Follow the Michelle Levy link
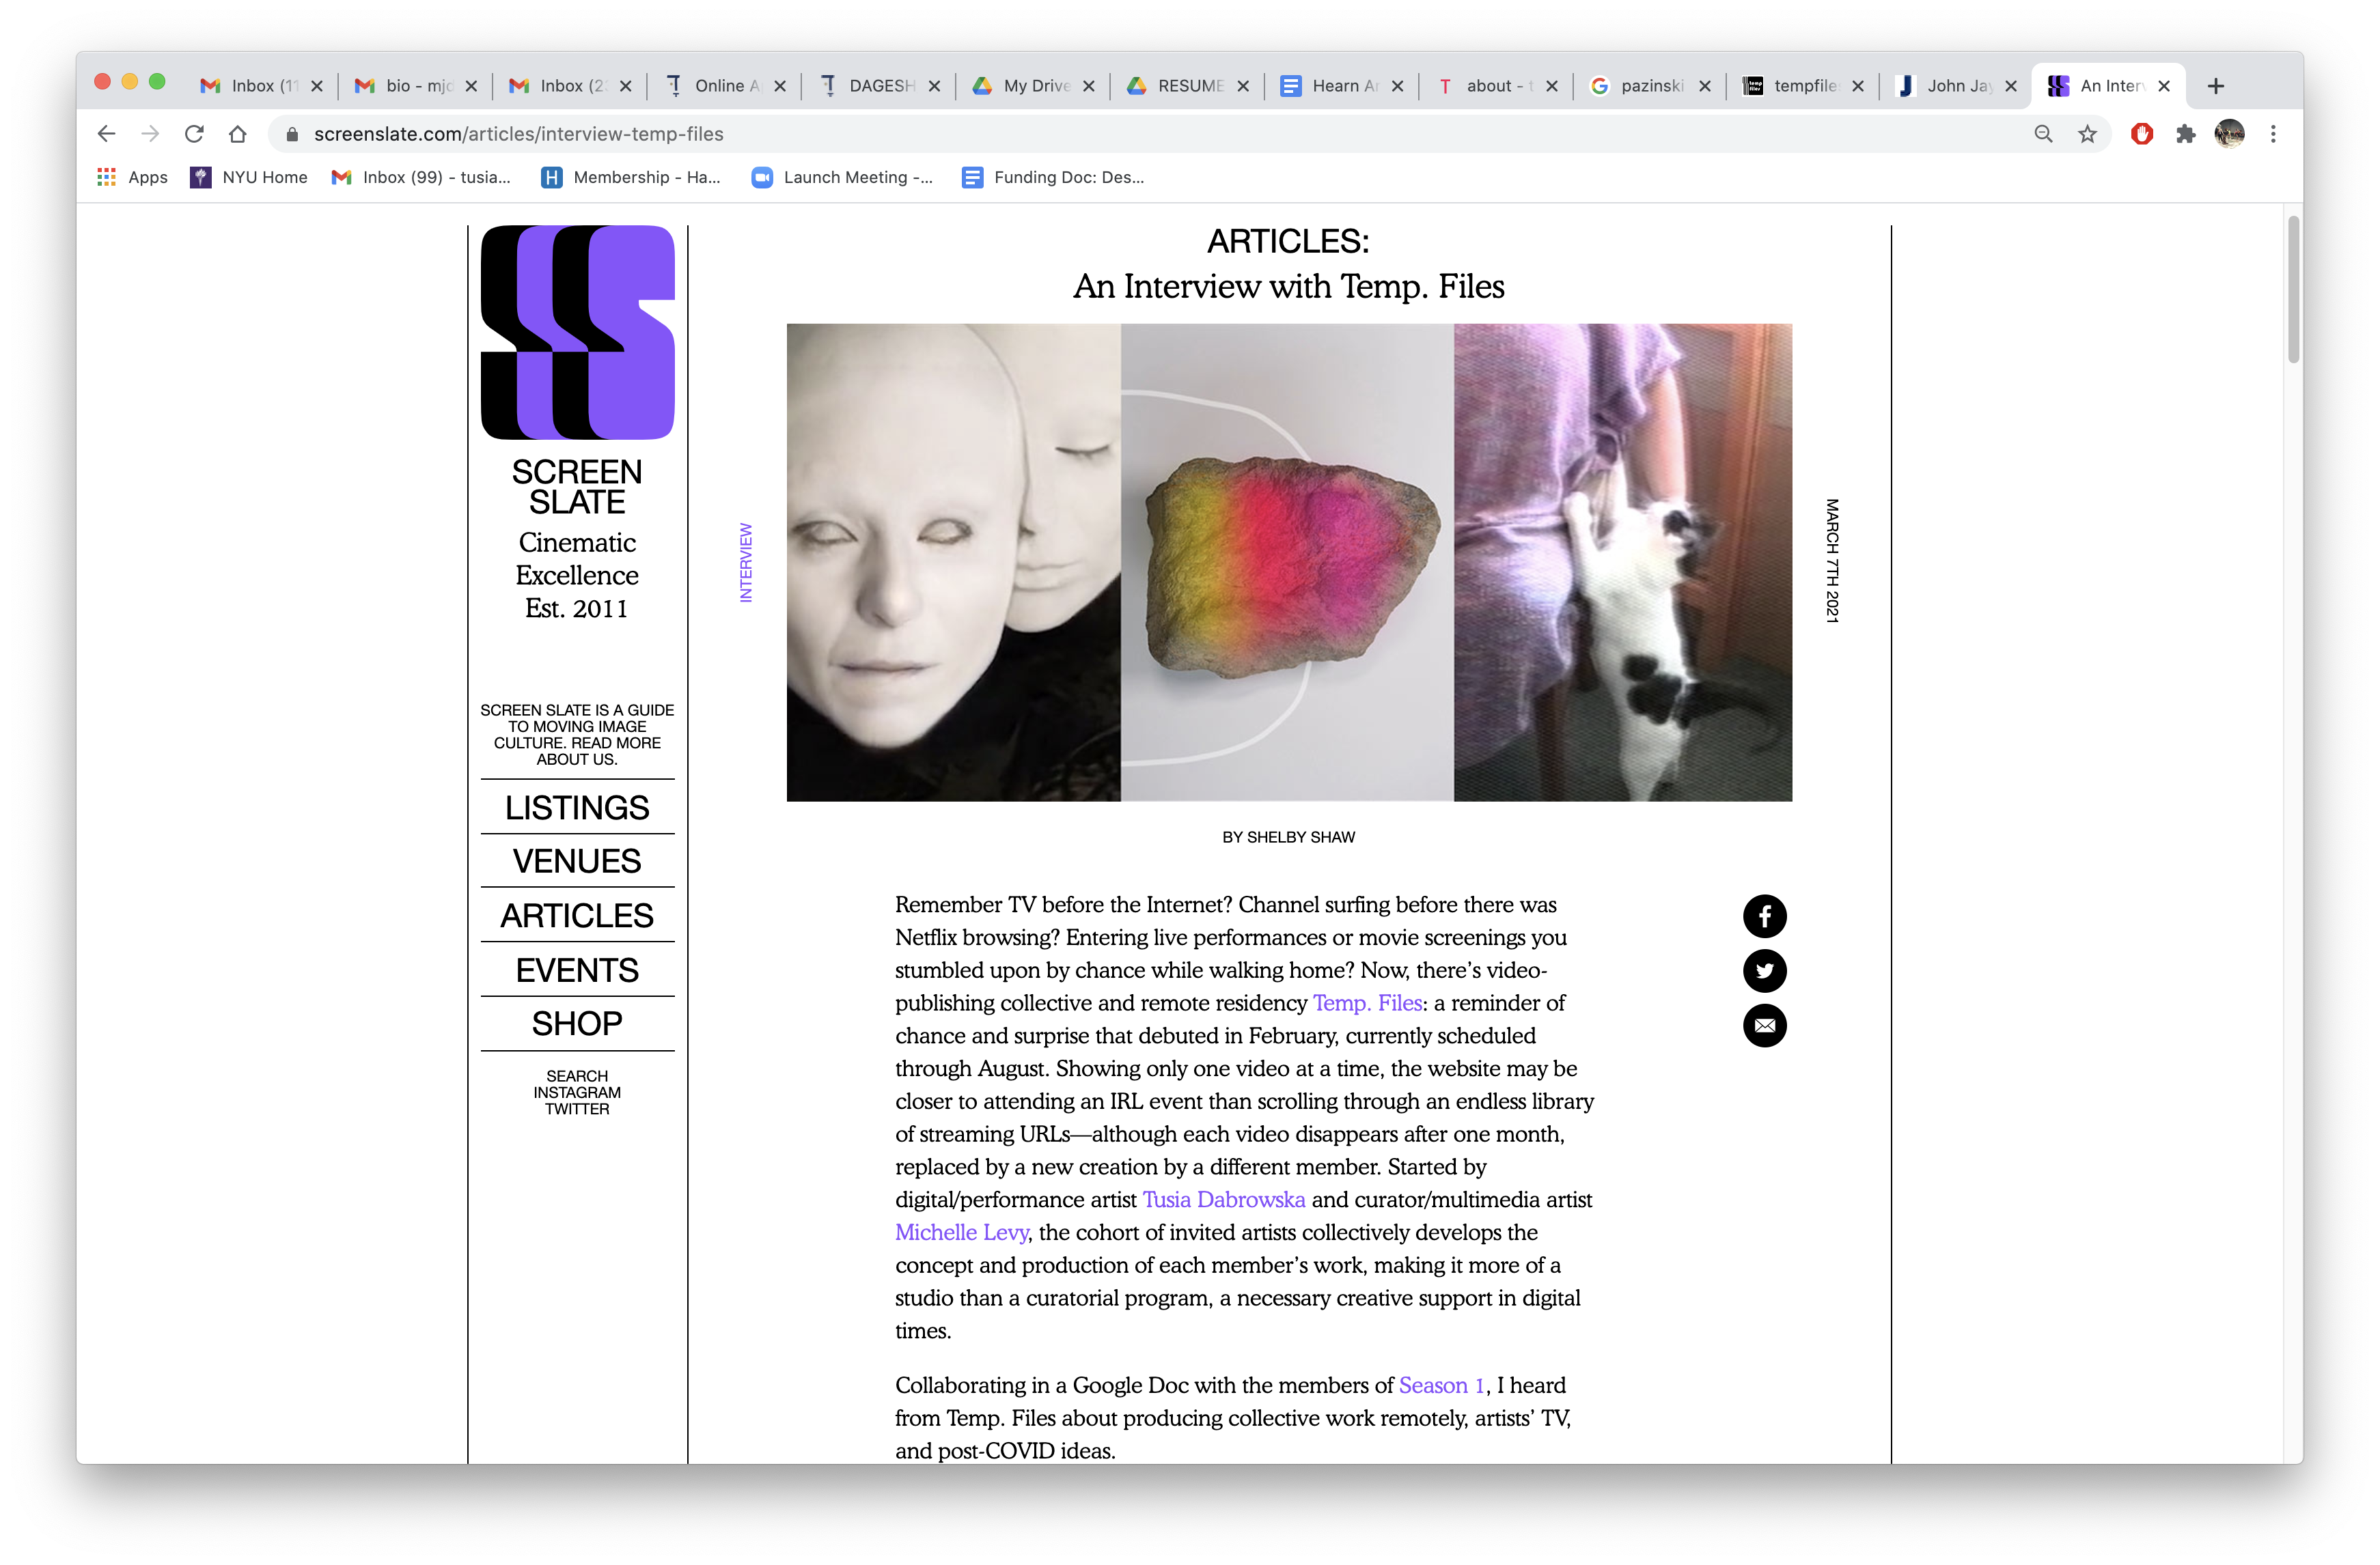 [x=961, y=1232]
